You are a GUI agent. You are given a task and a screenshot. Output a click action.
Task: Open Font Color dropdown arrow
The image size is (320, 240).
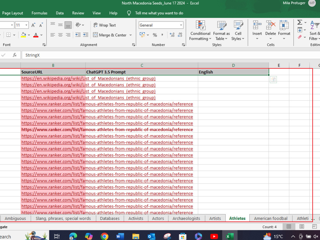[x=41, y=35]
